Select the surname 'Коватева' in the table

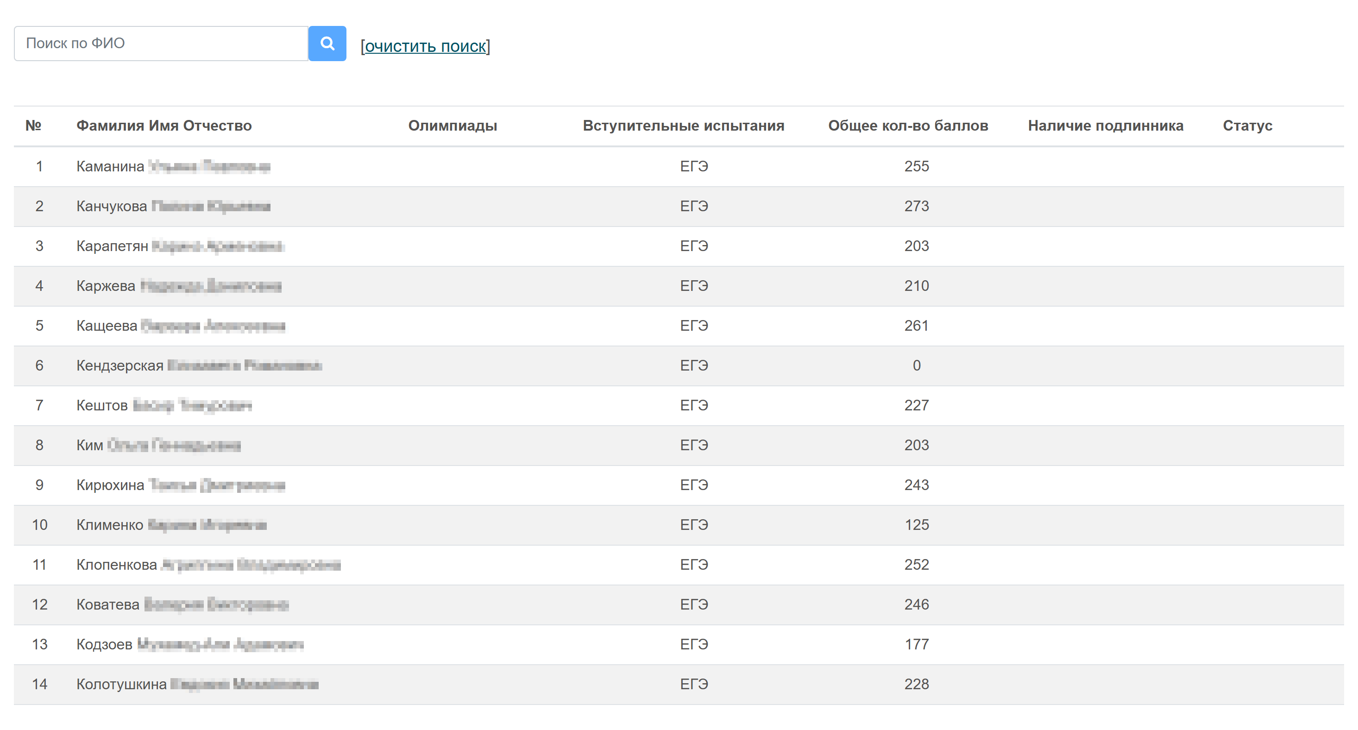click(x=108, y=604)
